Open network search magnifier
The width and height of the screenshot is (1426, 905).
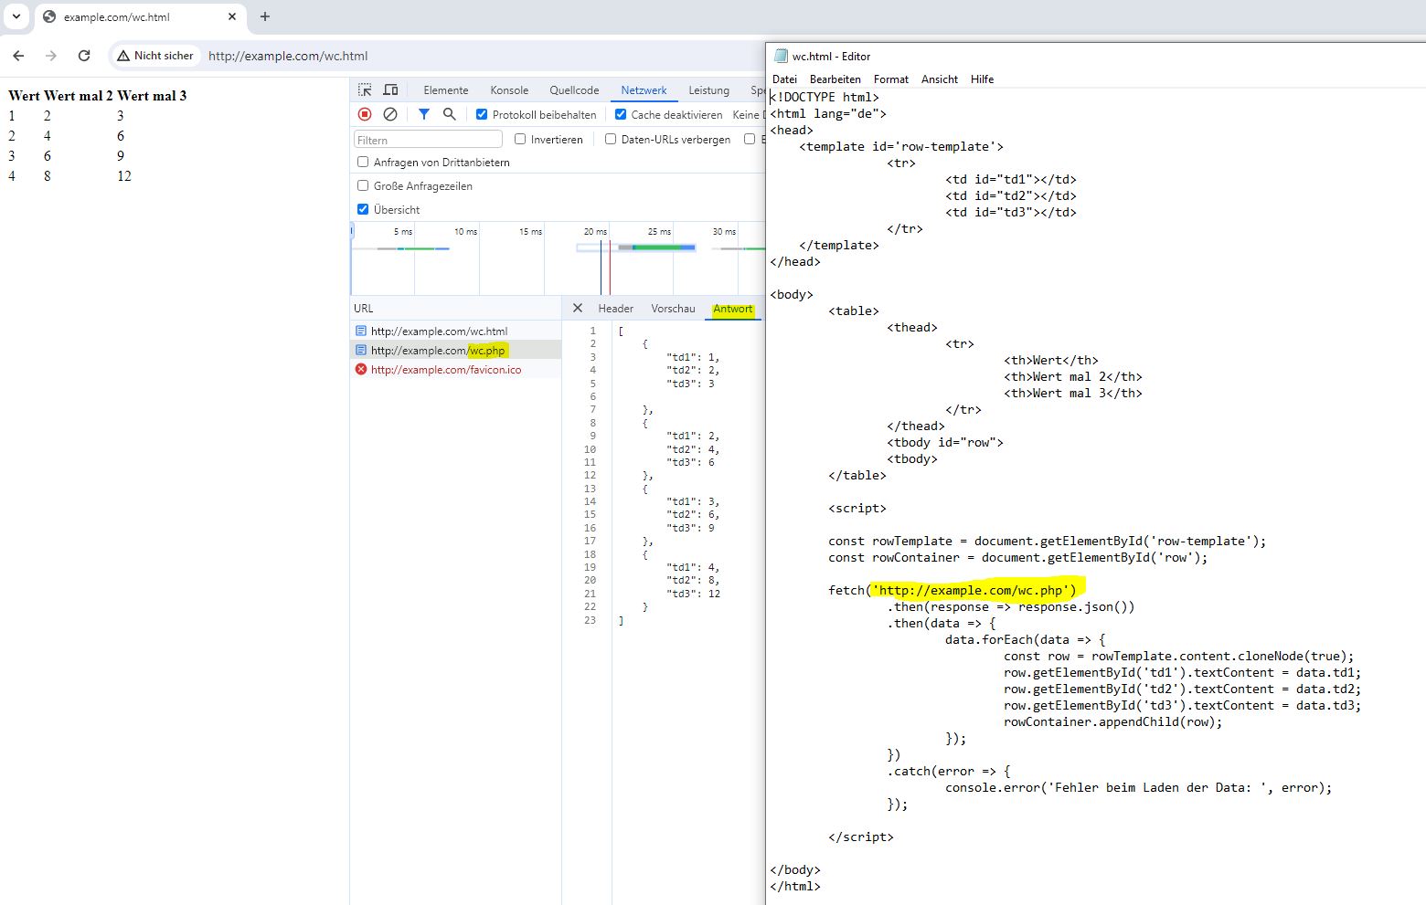click(449, 114)
